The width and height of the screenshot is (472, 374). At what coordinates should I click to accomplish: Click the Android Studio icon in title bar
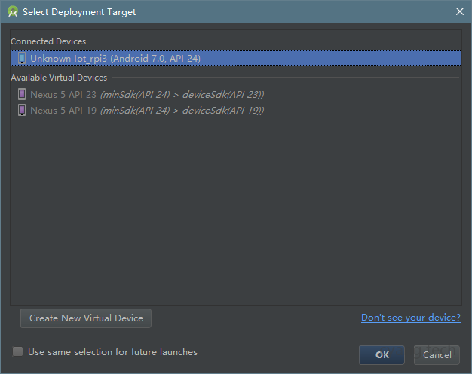coord(13,11)
